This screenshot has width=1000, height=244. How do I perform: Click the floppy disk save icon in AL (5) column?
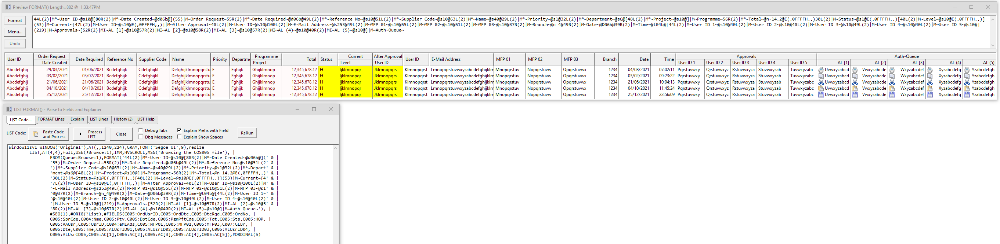pos(967,95)
